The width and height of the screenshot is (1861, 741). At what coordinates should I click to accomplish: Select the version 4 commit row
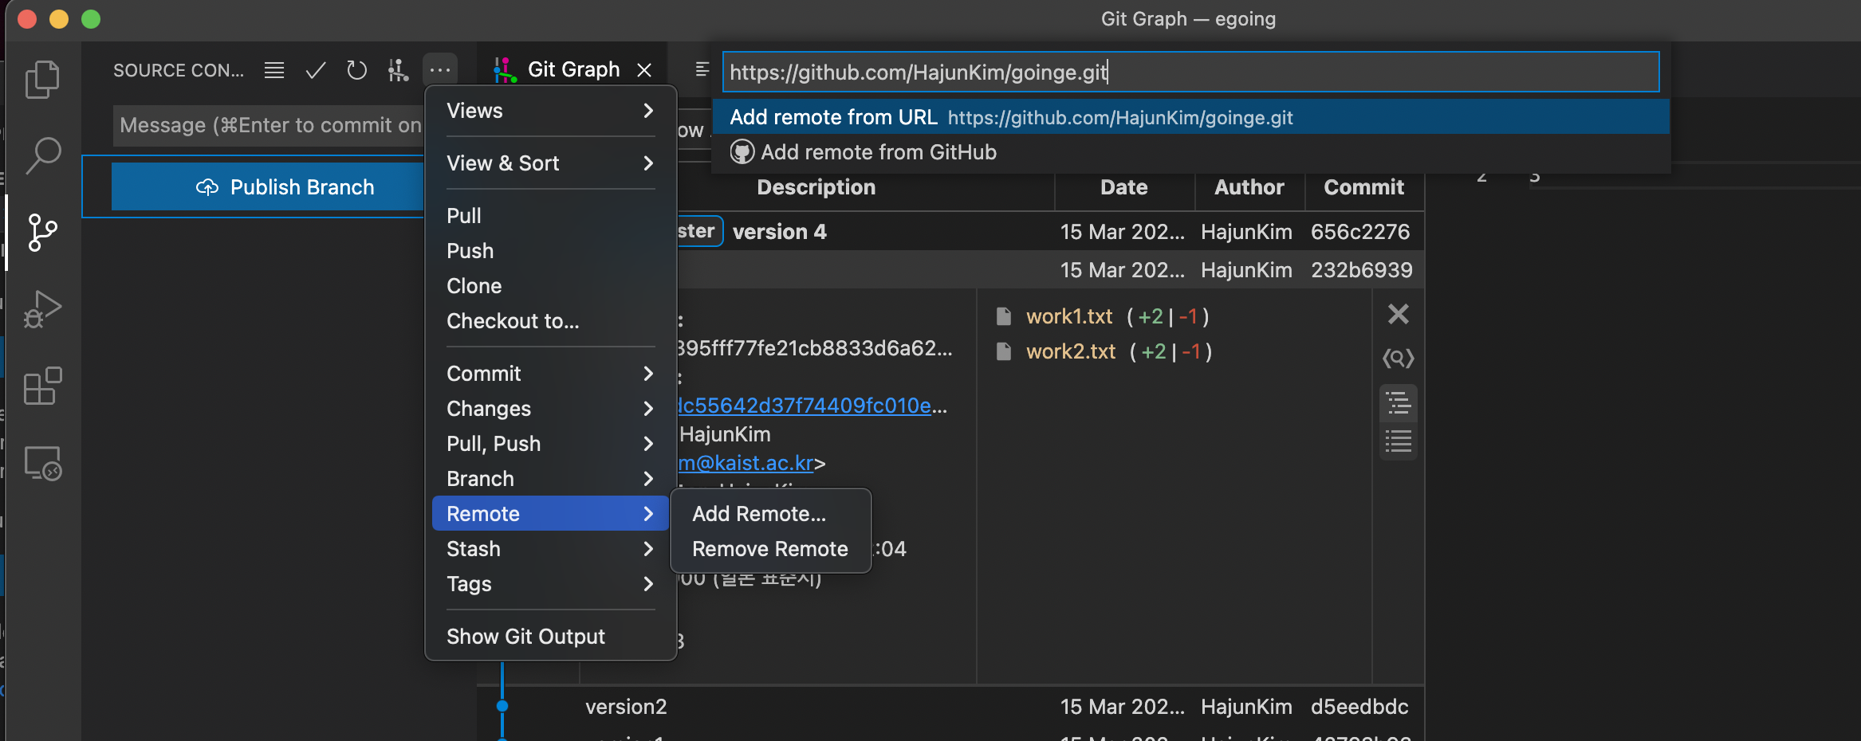point(1051,232)
